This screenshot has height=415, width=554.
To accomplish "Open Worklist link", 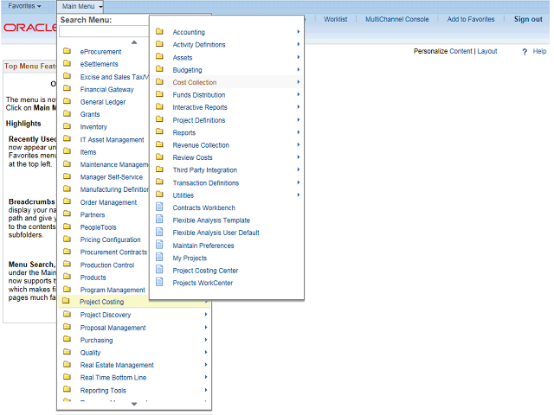I will tap(335, 19).
